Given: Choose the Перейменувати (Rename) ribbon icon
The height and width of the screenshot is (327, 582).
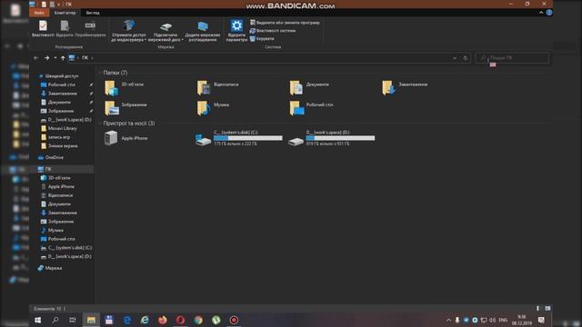Looking at the screenshot, I should tap(90, 28).
